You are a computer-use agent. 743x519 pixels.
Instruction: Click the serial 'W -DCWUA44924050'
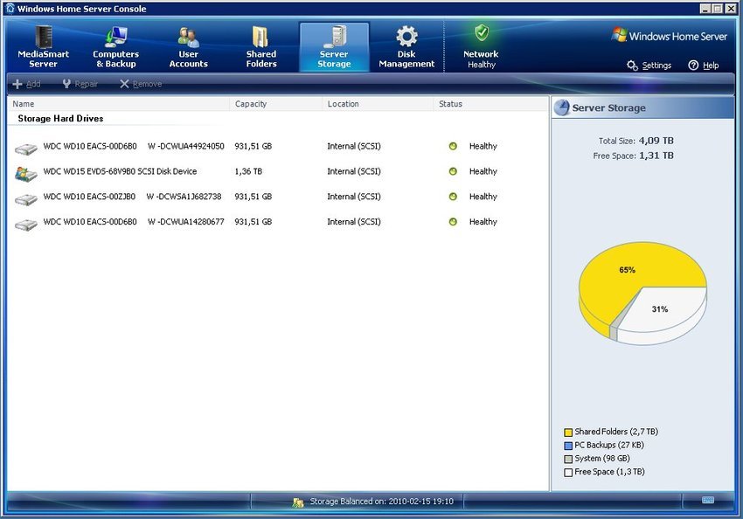185,146
